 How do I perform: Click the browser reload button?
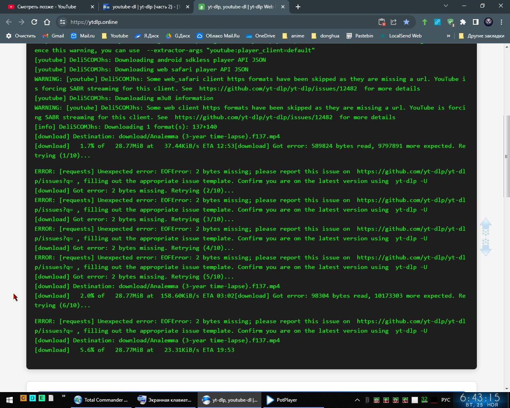[x=34, y=22]
